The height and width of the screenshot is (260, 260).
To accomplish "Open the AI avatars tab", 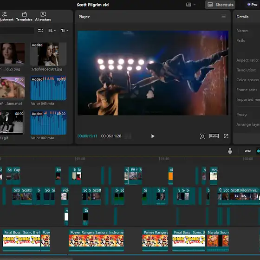I will 43,16.
